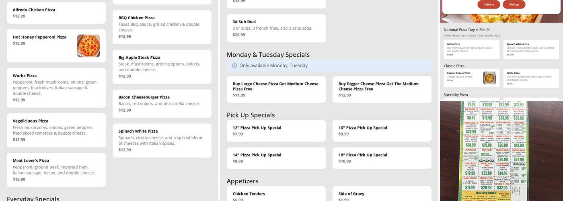Select BBQ Chicken Pizza from the menu
563x201 pixels.
[162, 27]
